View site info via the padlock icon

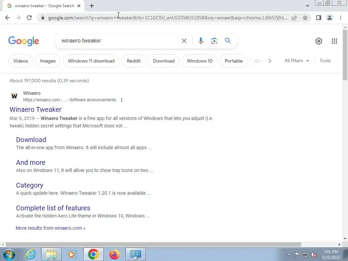point(43,18)
